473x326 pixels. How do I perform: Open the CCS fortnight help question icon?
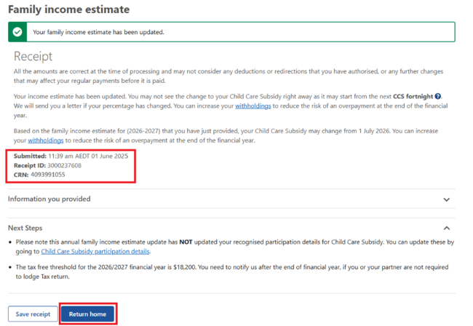tap(438, 97)
